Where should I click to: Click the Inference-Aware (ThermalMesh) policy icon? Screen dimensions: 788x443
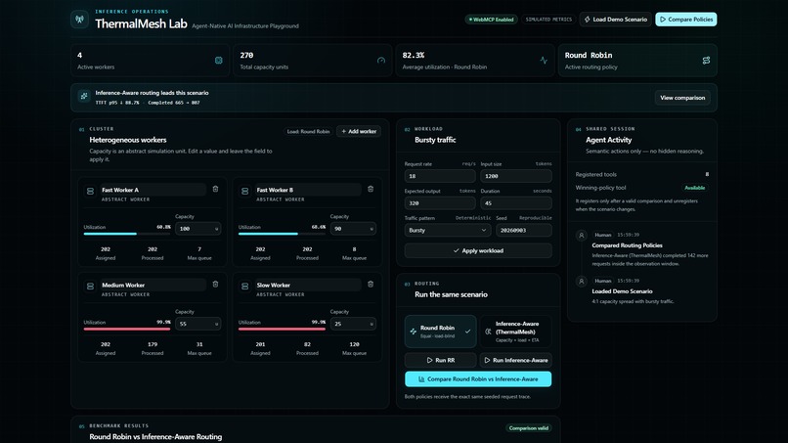(488, 332)
